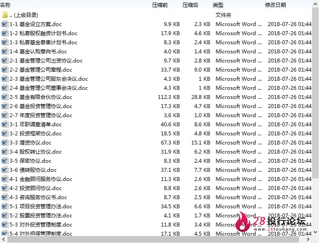Click the horizontal scrollbar right arrow
The image size is (319, 243).
(x=308, y=240)
